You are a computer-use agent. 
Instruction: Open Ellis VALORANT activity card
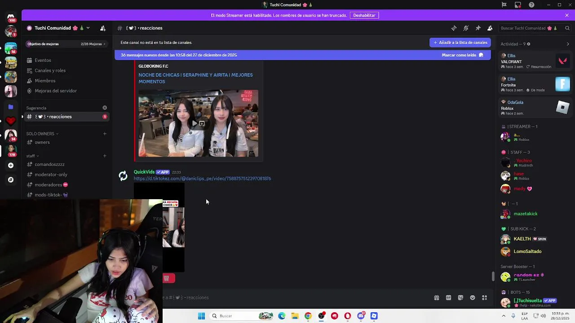coord(535,61)
